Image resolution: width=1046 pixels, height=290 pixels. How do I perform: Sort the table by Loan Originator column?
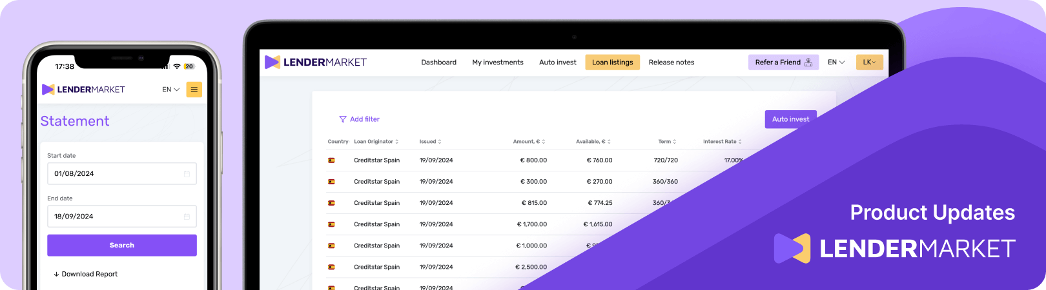coord(376,142)
